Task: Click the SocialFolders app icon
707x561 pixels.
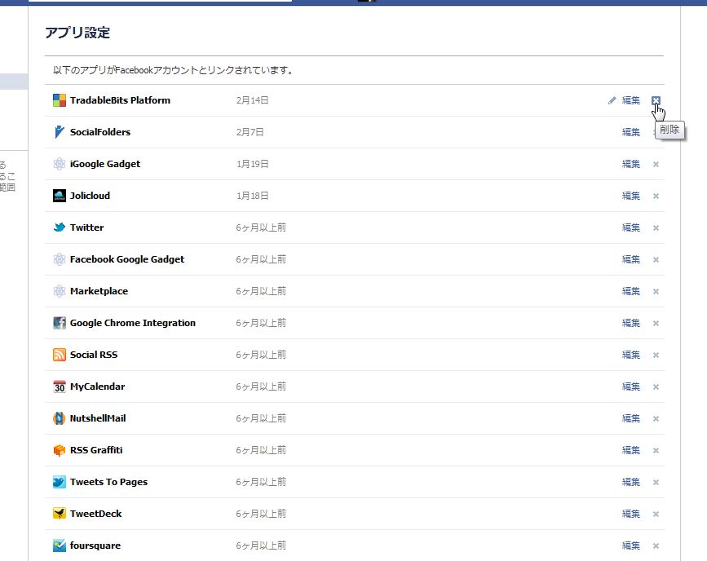Action: [59, 132]
